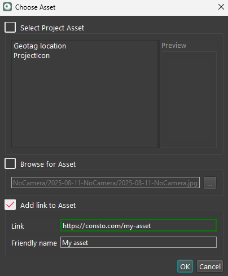Image resolution: width=228 pixels, height=276 pixels.
Task: Click the Select Project Asset label text
Action: pyautogui.click(x=52, y=28)
